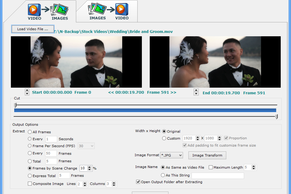Switch to the Video to Images tab
291x194 pixels.
click(x=48, y=12)
